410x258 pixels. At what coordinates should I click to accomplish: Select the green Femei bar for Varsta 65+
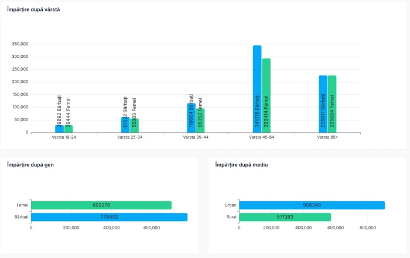(332, 104)
